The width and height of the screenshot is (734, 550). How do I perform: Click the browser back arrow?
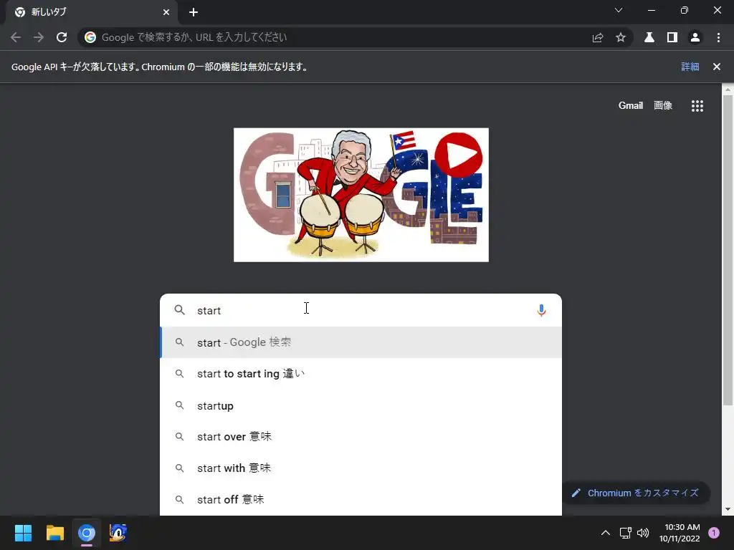click(x=16, y=37)
